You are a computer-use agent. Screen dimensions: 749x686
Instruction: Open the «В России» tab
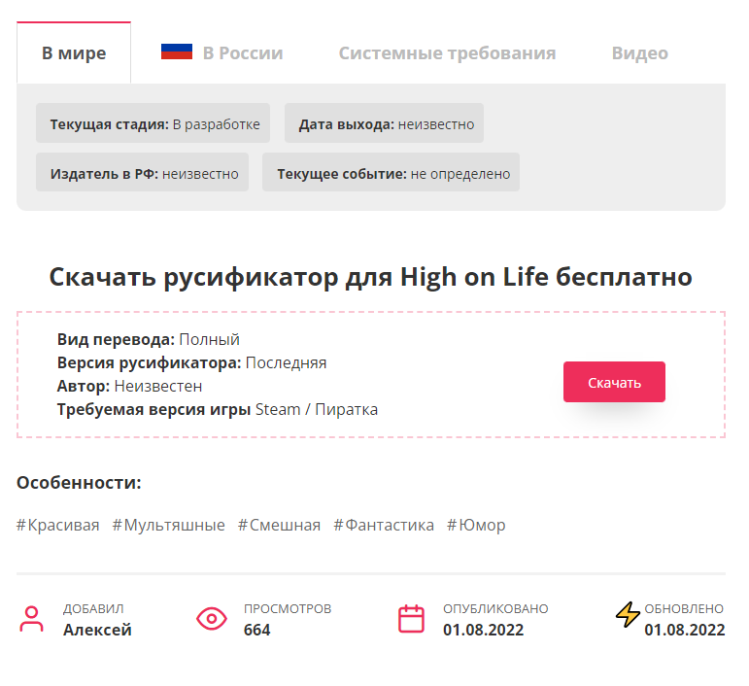tap(242, 53)
